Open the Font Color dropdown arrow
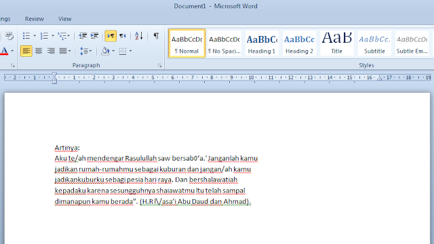The image size is (434, 244). tap(12, 51)
